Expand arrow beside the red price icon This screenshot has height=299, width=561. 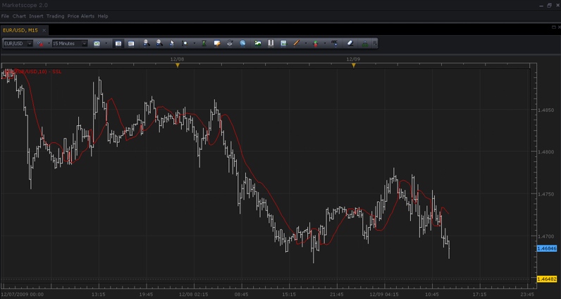[x=49, y=44]
